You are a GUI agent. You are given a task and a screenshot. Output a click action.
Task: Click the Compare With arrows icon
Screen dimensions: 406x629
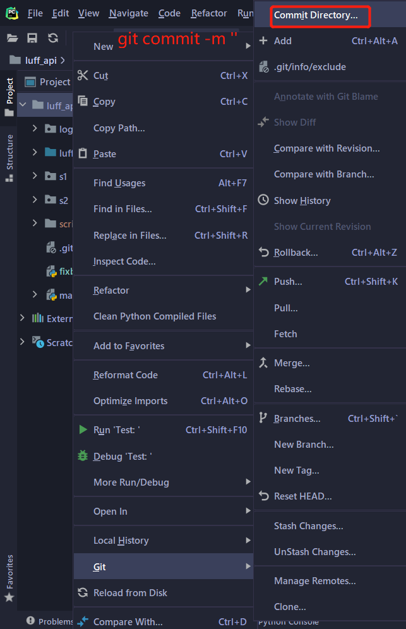click(x=83, y=621)
